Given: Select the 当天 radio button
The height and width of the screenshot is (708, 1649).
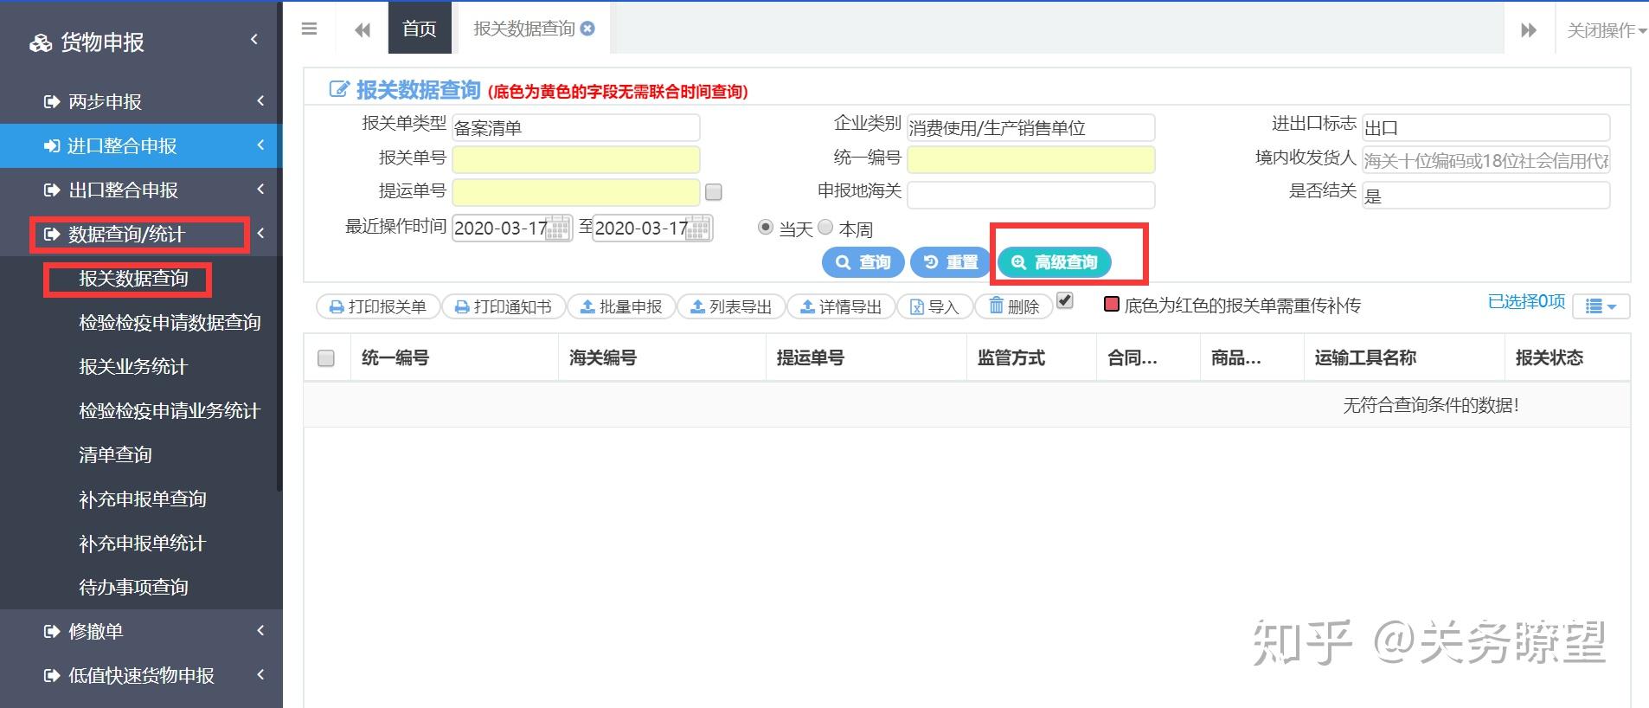Looking at the screenshot, I should (x=765, y=227).
